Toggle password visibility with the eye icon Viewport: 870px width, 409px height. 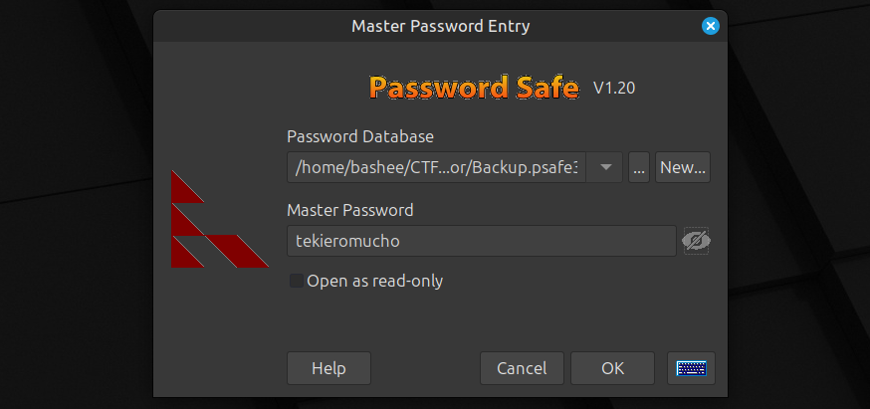[697, 241]
